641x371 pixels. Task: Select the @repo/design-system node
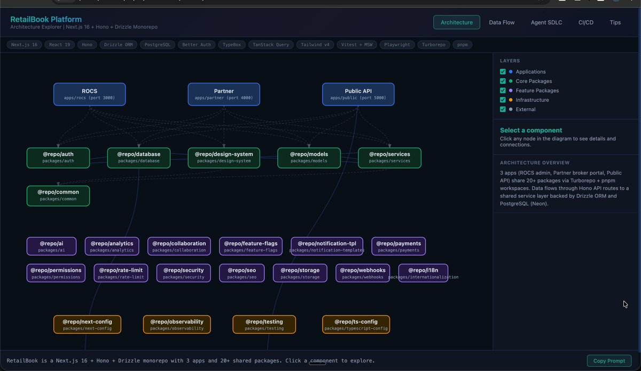(224, 157)
